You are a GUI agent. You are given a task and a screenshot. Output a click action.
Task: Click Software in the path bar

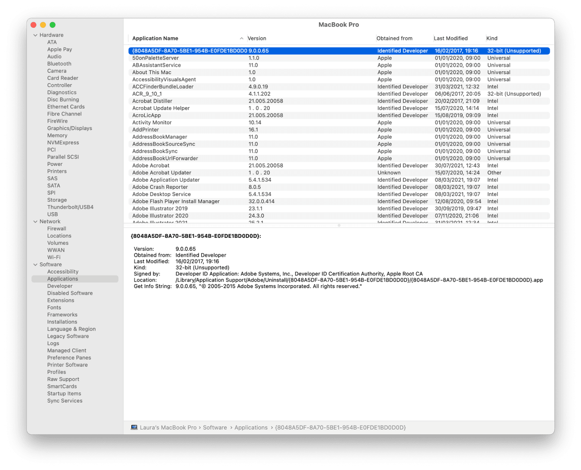(215, 427)
